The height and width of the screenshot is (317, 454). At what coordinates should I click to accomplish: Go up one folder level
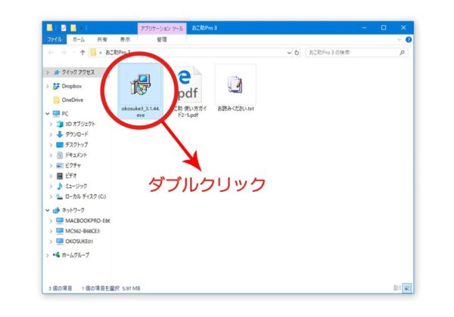point(82,53)
